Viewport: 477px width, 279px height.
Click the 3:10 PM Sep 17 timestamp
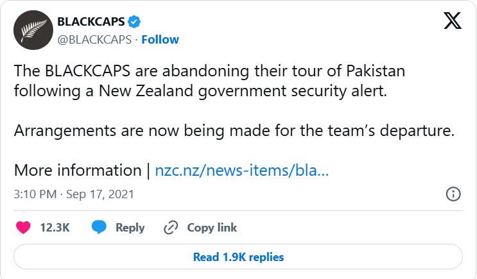pos(74,194)
